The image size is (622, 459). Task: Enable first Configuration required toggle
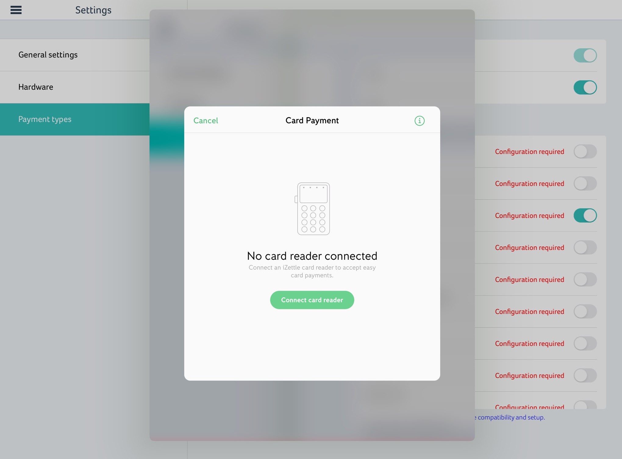[x=584, y=152]
